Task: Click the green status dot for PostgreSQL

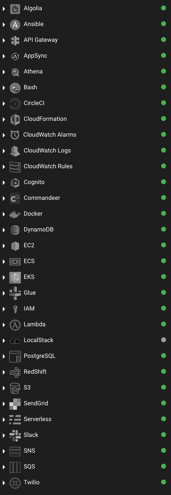Action: (164, 356)
